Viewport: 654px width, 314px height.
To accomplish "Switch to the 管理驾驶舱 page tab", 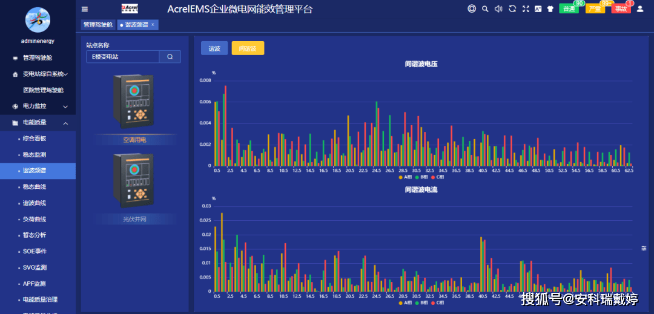I will pos(98,25).
